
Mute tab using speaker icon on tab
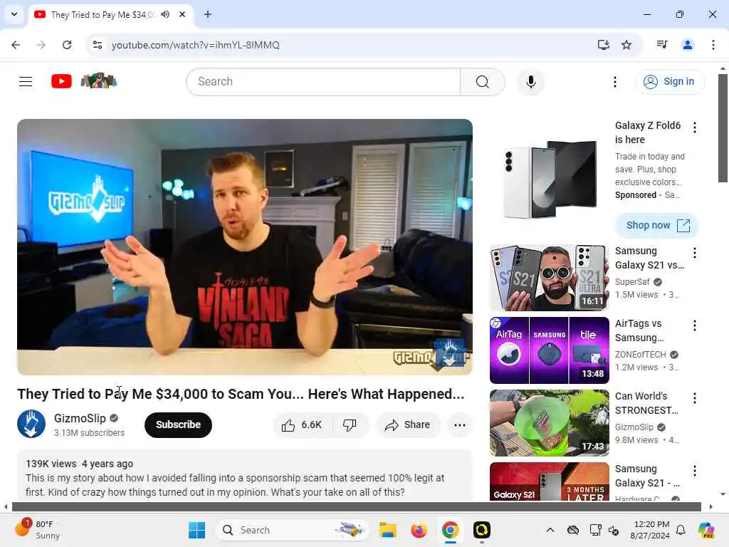165,14
